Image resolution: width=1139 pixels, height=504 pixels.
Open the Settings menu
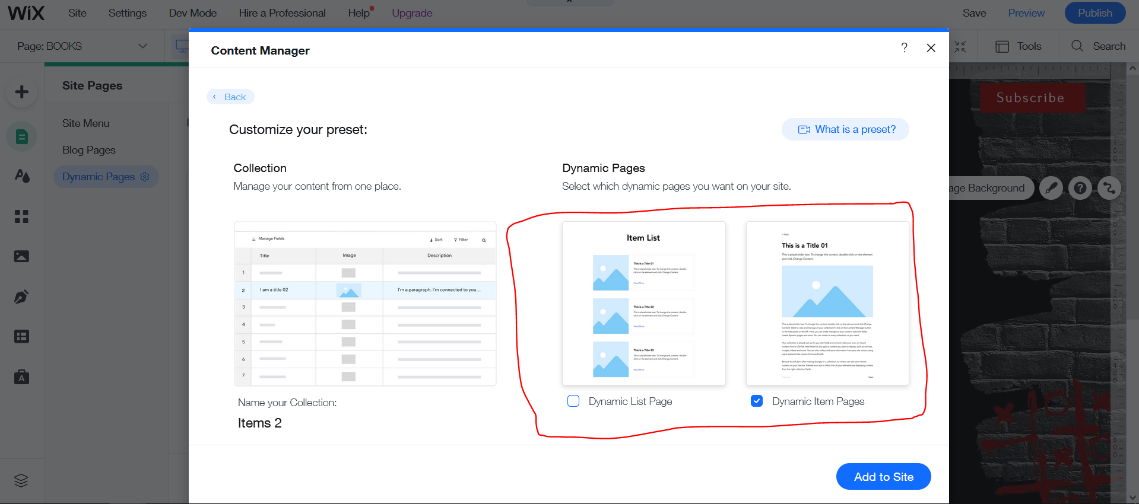point(128,13)
